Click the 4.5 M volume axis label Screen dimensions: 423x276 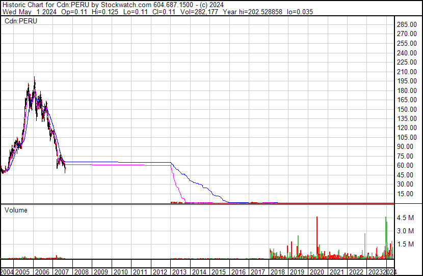tap(405, 218)
